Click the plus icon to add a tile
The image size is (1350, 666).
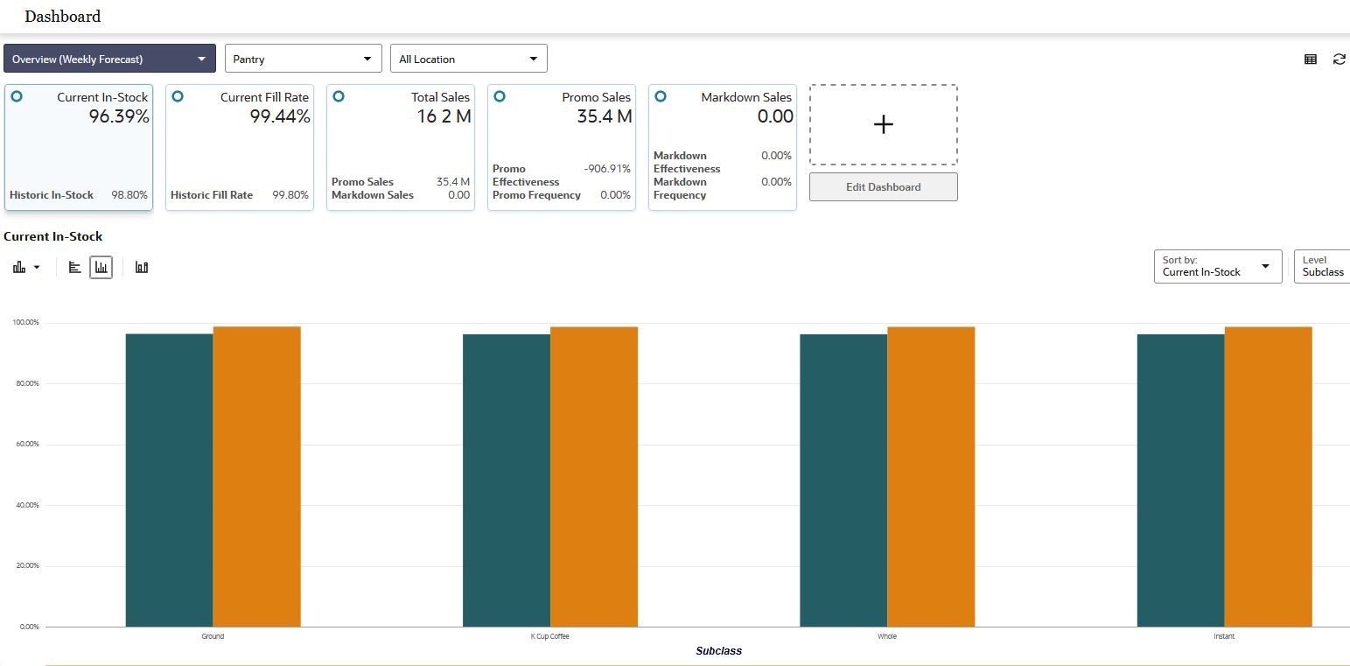883,124
